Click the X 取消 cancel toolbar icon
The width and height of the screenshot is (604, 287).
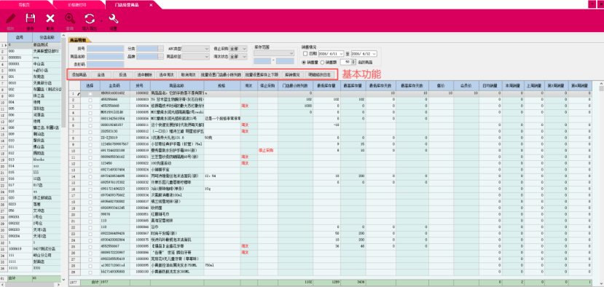(x=50, y=19)
